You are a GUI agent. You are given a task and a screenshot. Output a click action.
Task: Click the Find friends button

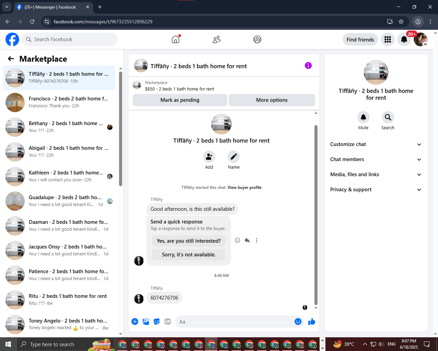tap(360, 39)
